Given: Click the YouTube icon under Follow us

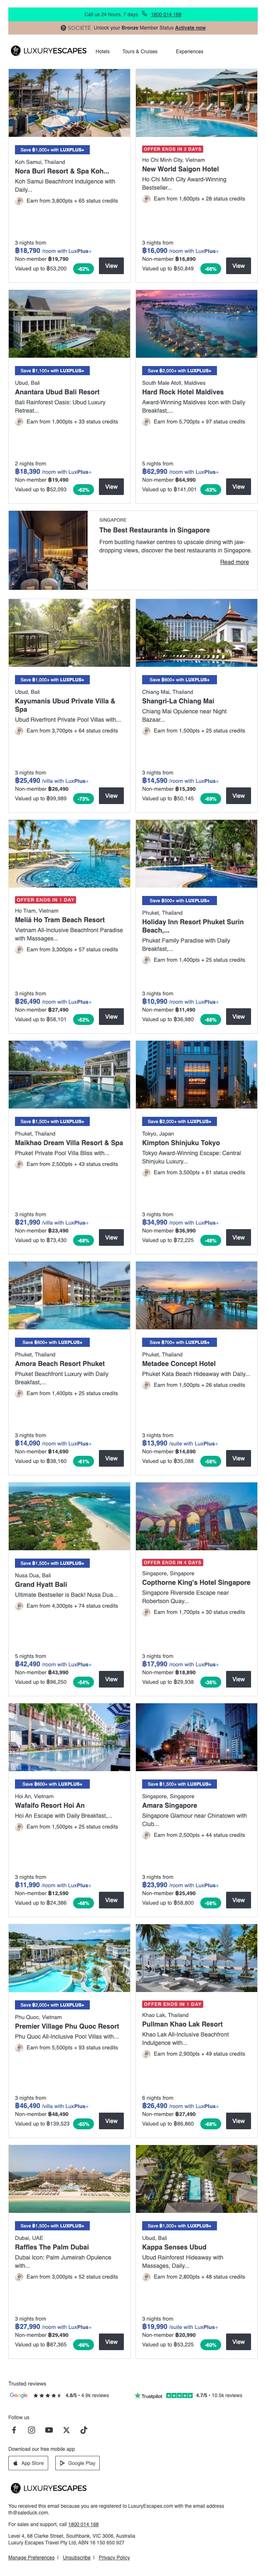Looking at the screenshot, I should [49, 2429].
